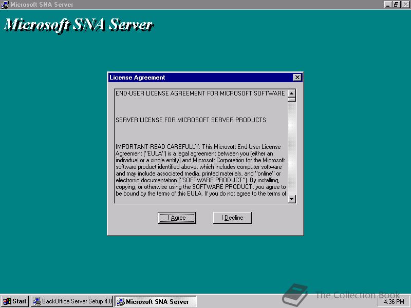Image resolution: width=411 pixels, height=308 pixels.
Task: Click the scrollbar track below the thumb
Action: [291, 148]
